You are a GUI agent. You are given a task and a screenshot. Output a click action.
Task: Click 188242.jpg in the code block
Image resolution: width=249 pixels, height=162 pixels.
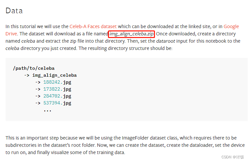pos(57,82)
